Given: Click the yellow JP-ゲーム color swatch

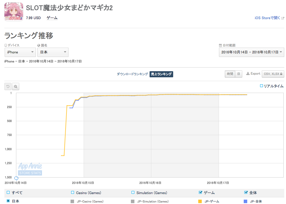Looking at the screenshot, I should click(200, 201).
